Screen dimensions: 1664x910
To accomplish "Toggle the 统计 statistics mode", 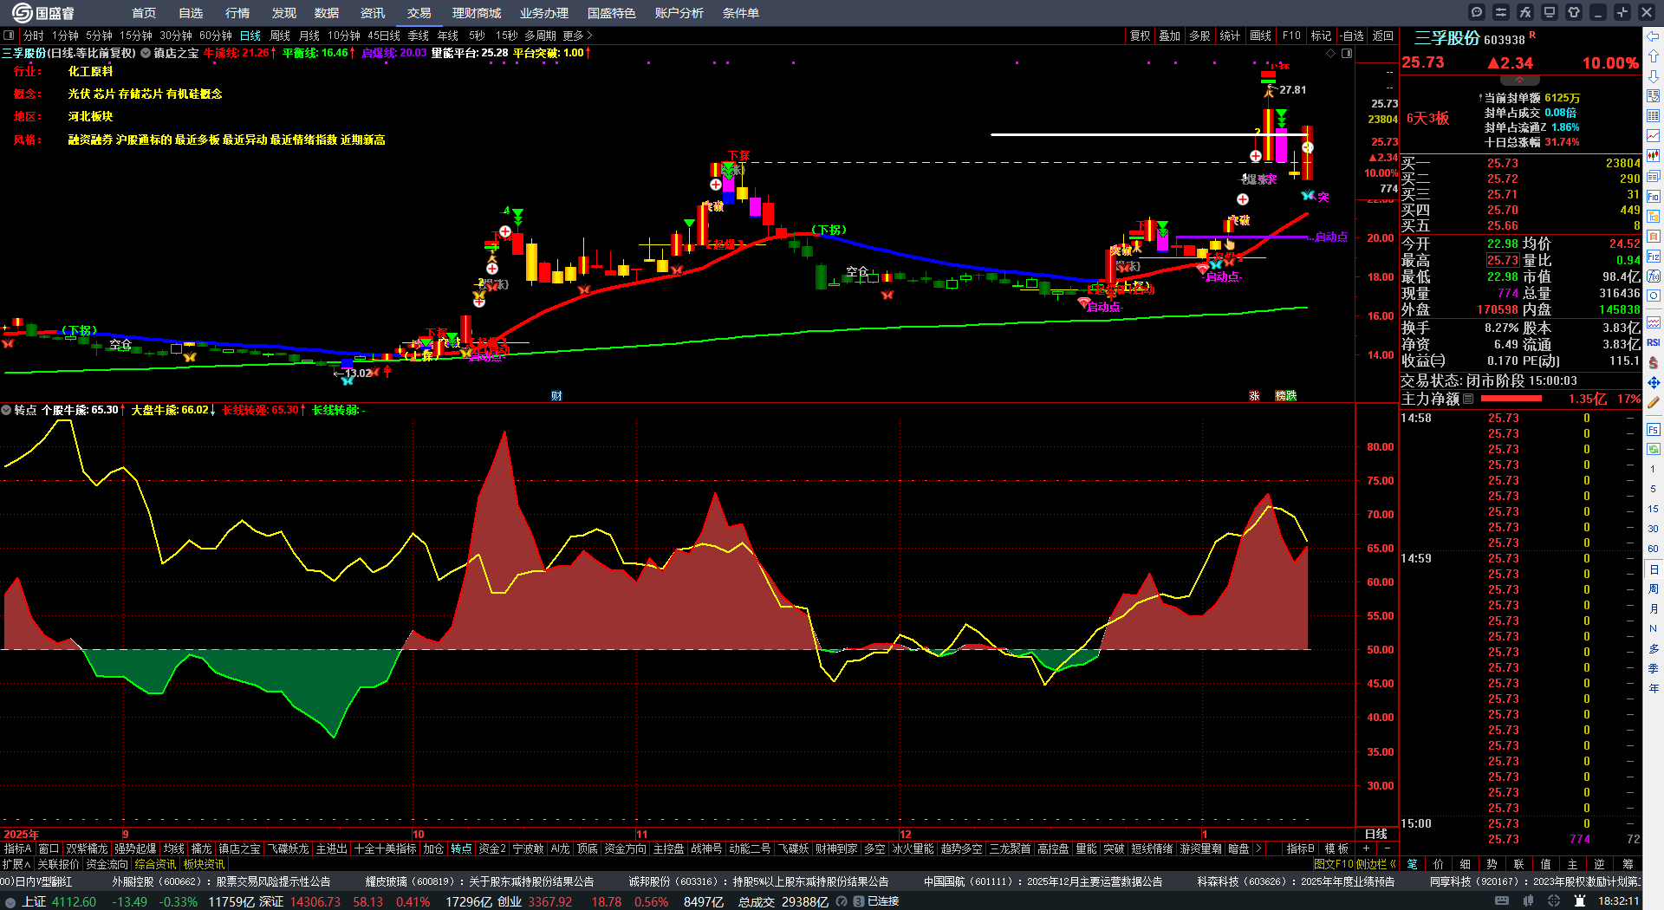I will (1230, 36).
